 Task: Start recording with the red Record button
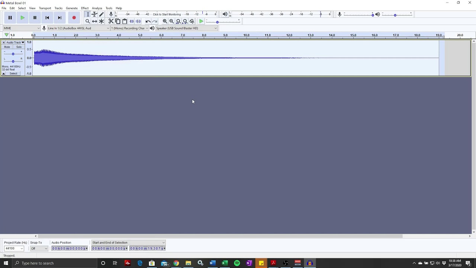click(74, 17)
